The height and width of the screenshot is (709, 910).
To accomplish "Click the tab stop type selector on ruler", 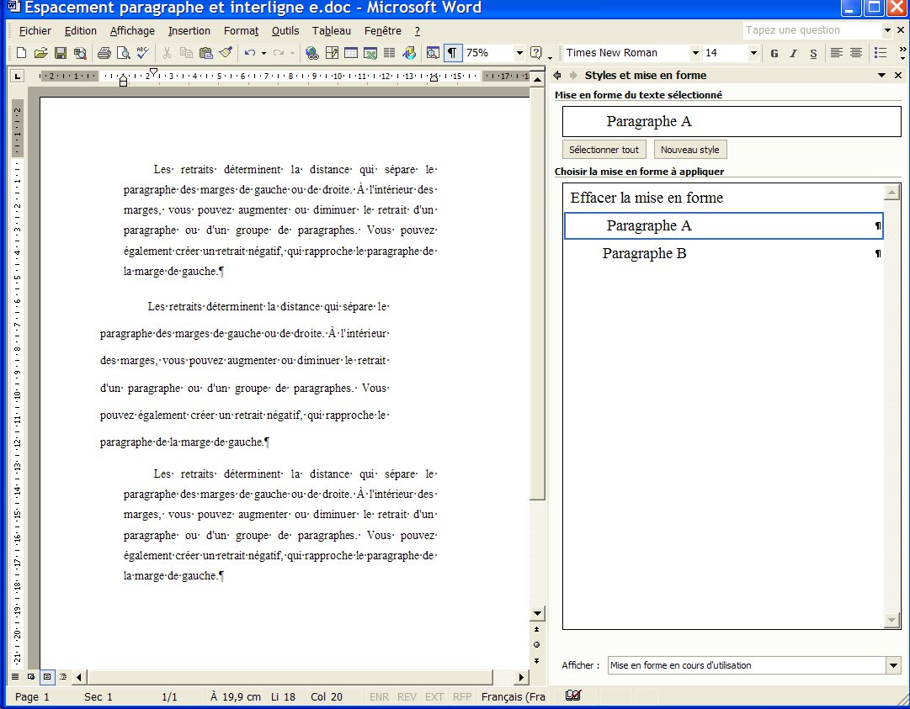I will coord(18,76).
